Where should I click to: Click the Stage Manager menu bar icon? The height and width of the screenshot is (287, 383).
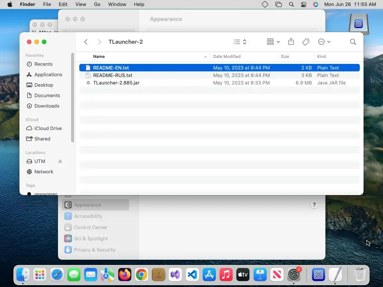pos(278,4)
